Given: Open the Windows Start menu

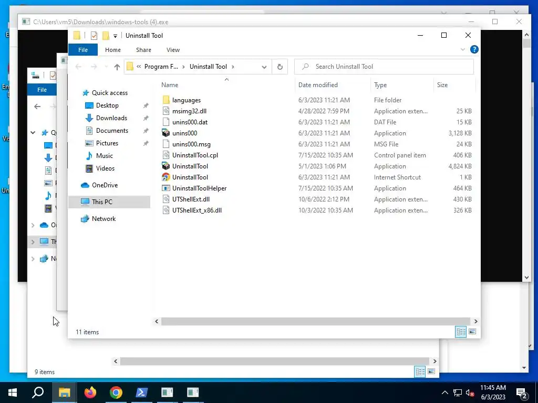Looking at the screenshot, I should pyautogui.click(x=13, y=393).
